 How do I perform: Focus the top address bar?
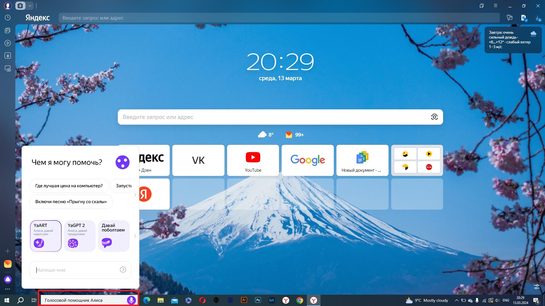tap(279, 18)
